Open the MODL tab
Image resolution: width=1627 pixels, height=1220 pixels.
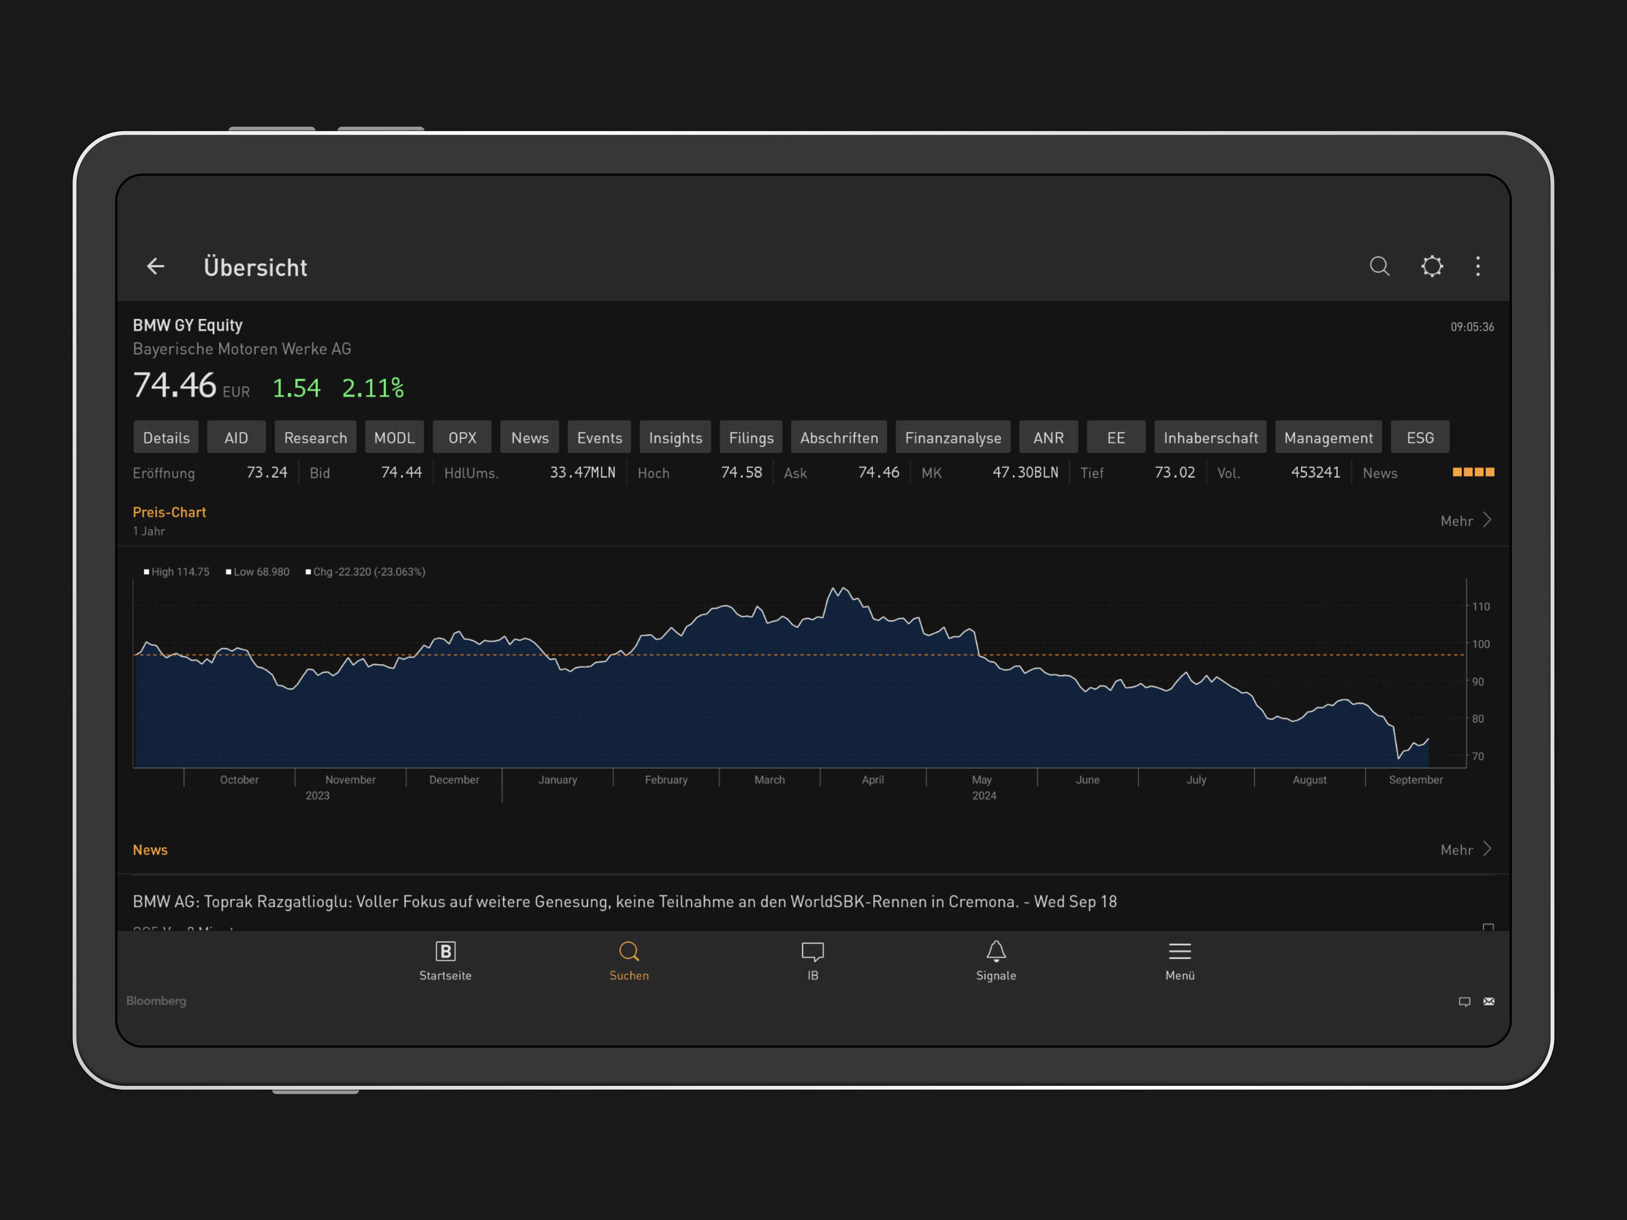[394, 438]
